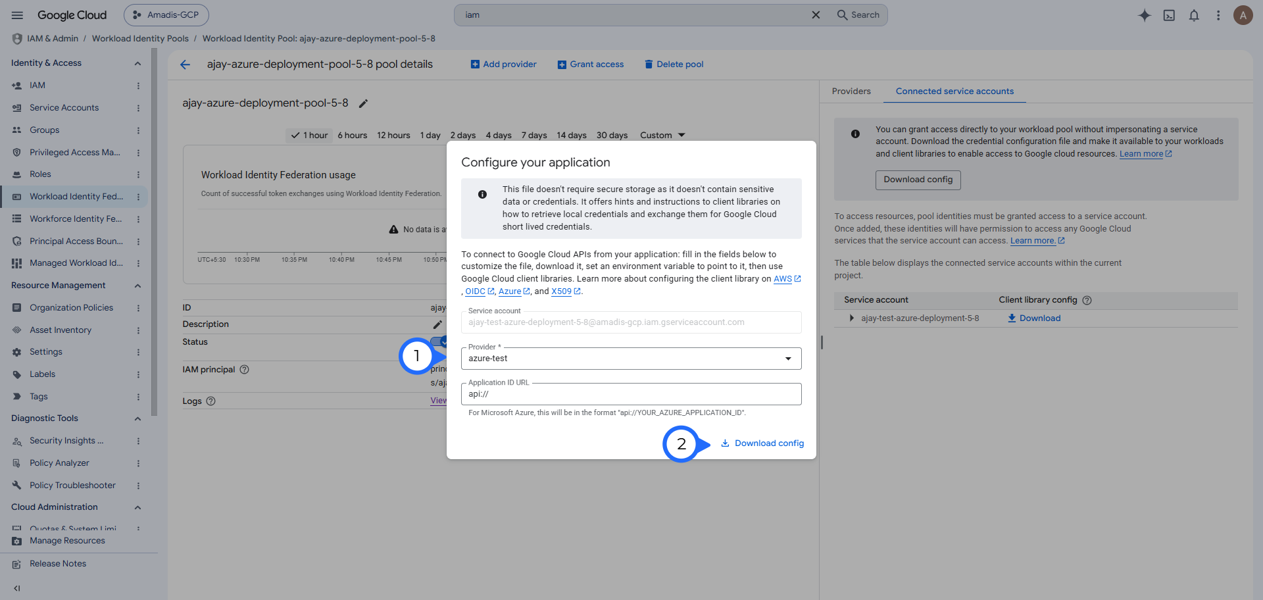Open notifications bell
1263x600 pixels.
[1194, 15]
